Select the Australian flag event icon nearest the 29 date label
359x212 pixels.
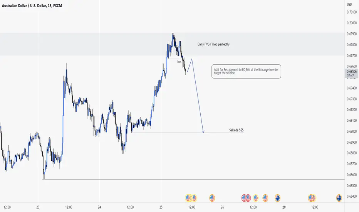277,198
